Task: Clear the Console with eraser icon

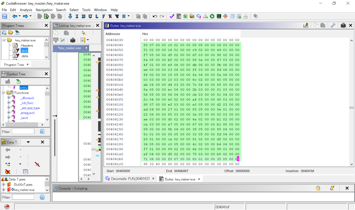Action: pos(332,188)
